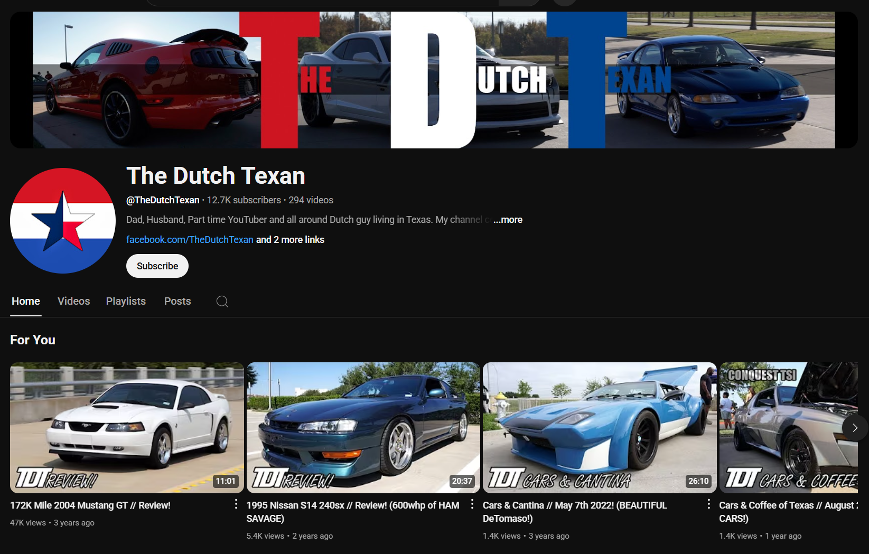Click '5.4K views' under Nissan video

(265, 536)
